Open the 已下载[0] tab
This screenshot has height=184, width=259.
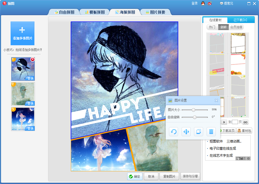[240, 20]
